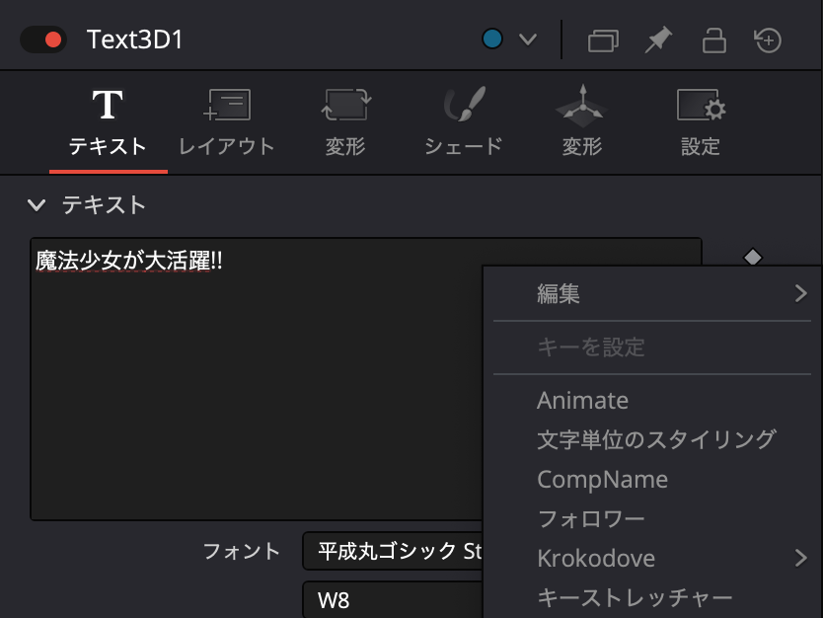This screenshot has height=618, width=823.
Task: Switch to the テキスト tab
Action: [109, 122]
